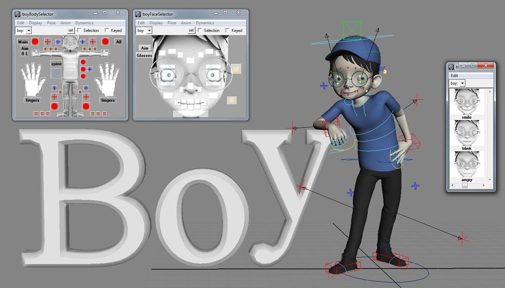Click the blue plus next to the torso circles
The width and height of the screenshot is (505, 288).
90,69
